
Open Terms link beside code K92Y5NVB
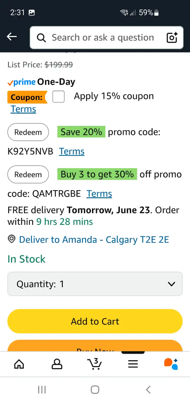pos(72,151)
